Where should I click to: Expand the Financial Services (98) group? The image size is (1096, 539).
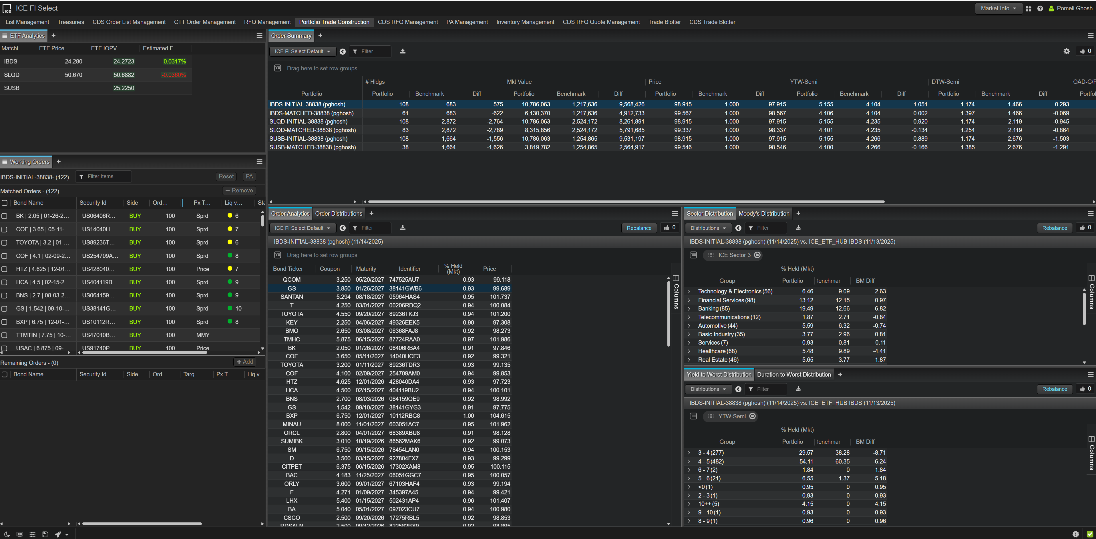pos(690,300)
